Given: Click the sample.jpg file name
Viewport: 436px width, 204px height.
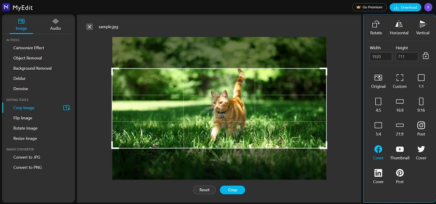Looking at the screenshot, I should coord(109,27).
